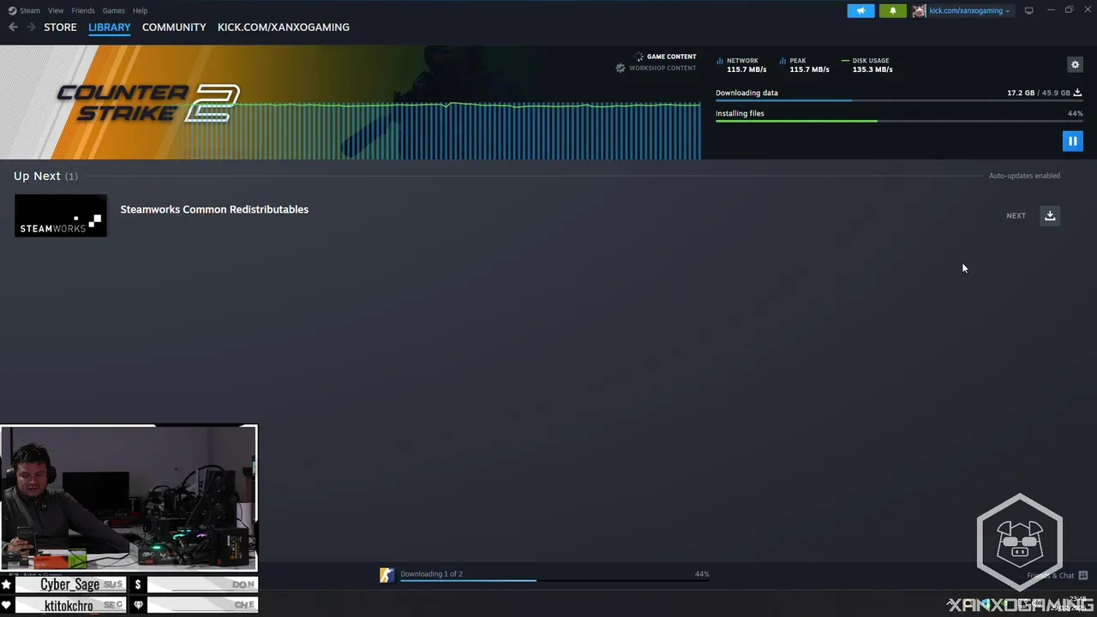The width and height of the screenshot is (1097, 617).
Task: Go forward with the right arrow
Action: pos(31,27)
